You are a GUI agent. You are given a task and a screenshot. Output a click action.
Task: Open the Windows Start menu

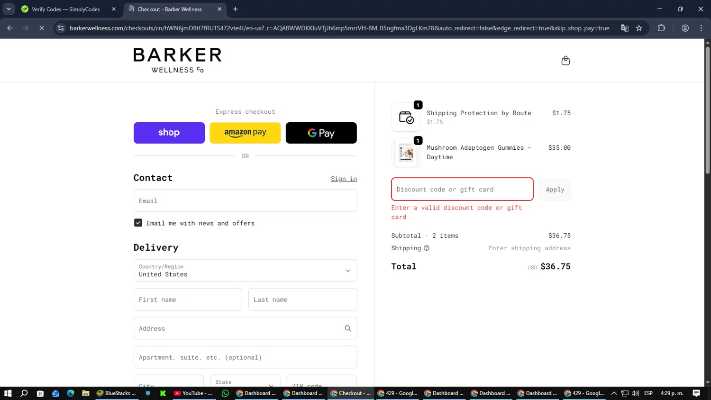[8, 393]
